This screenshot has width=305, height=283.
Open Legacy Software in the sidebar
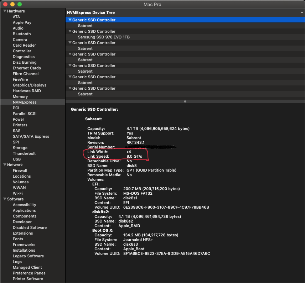pos(29,256)
